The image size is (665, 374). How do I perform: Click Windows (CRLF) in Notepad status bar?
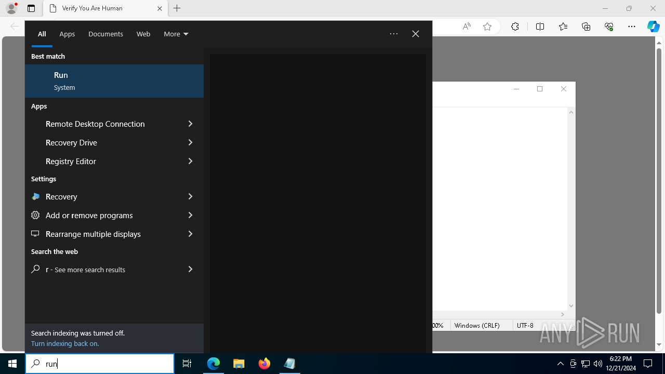pos(477,326)
